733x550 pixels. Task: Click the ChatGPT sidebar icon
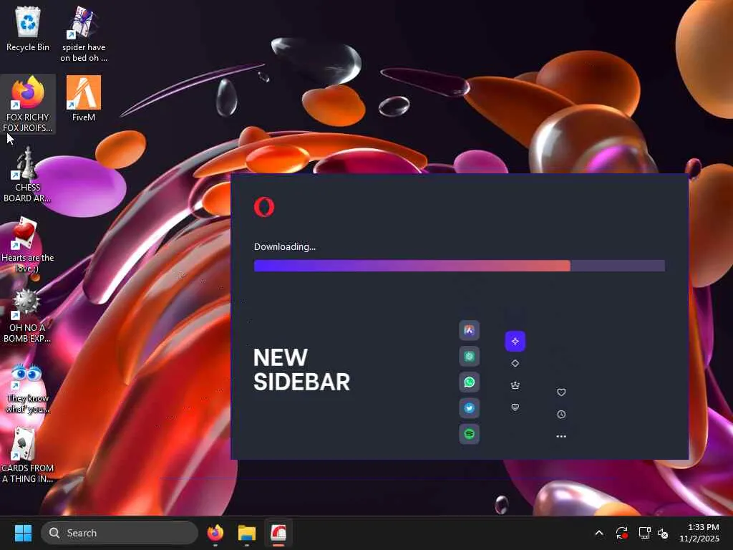click(x=469, y=357)
